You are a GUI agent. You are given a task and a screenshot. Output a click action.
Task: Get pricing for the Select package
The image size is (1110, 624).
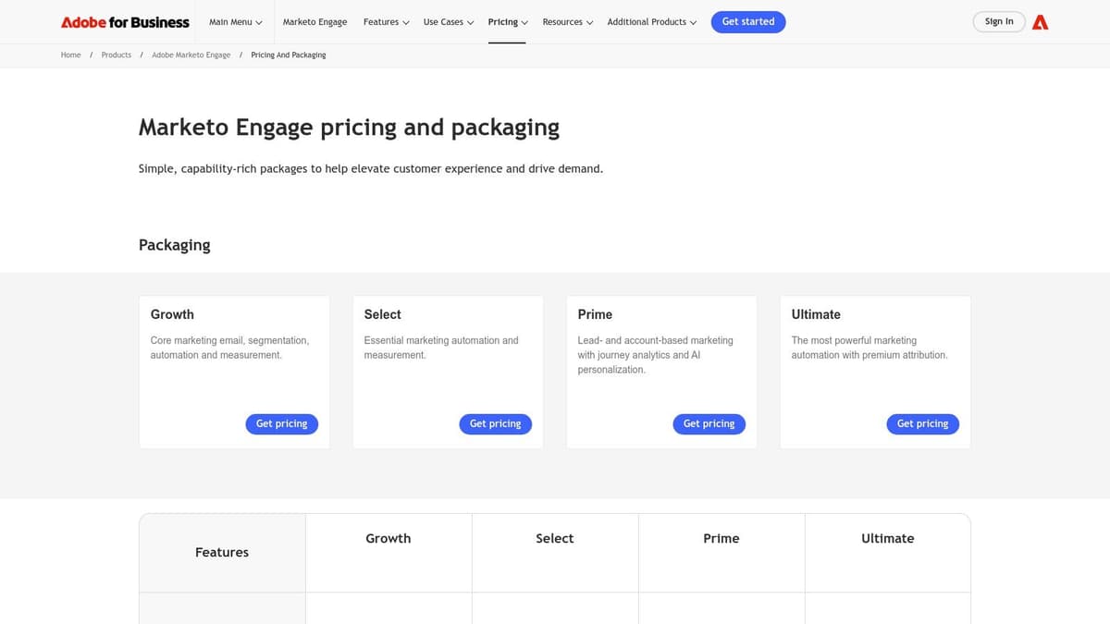click(495, 423)
